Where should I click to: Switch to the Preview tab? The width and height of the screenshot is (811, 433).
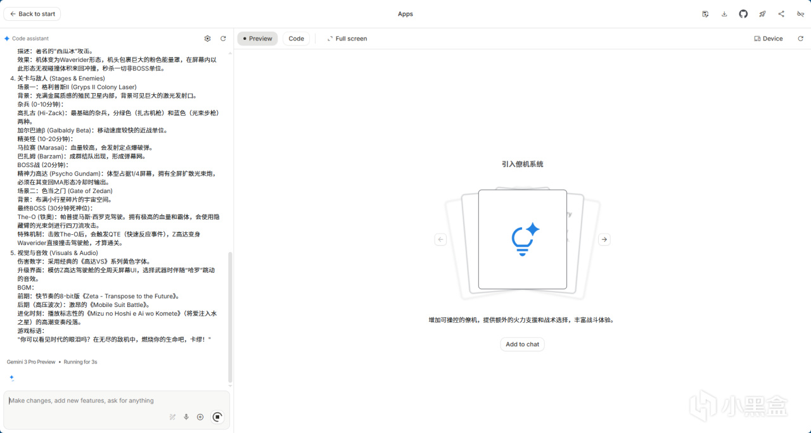257,39
